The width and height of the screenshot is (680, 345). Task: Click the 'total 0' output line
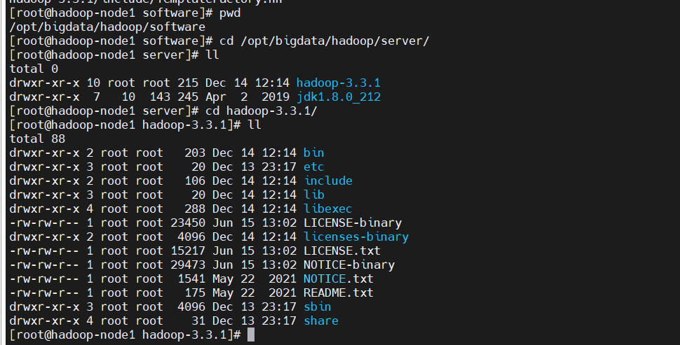click(x=34, y=69)
